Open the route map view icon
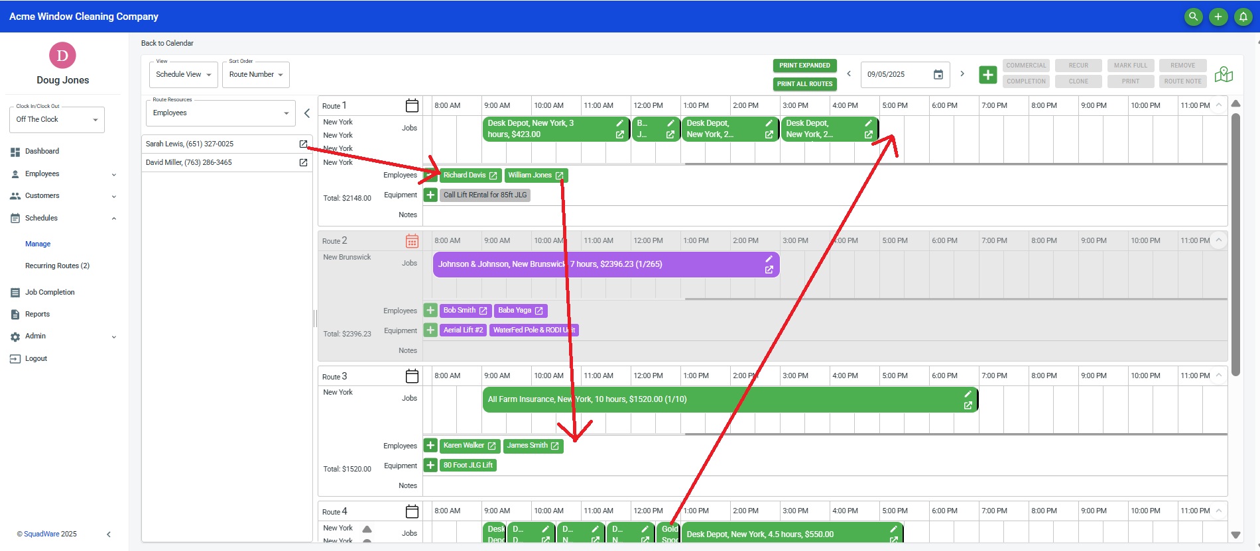Image resolution: width=1260 pixels, height=551 pixels. click(1224, 74)
